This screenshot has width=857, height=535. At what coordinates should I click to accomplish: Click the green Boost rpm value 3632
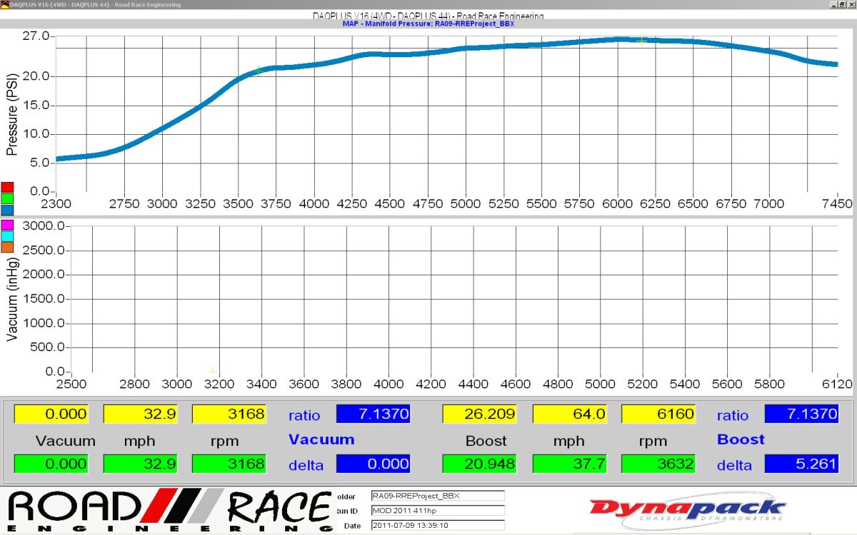(x=658, y=464)
